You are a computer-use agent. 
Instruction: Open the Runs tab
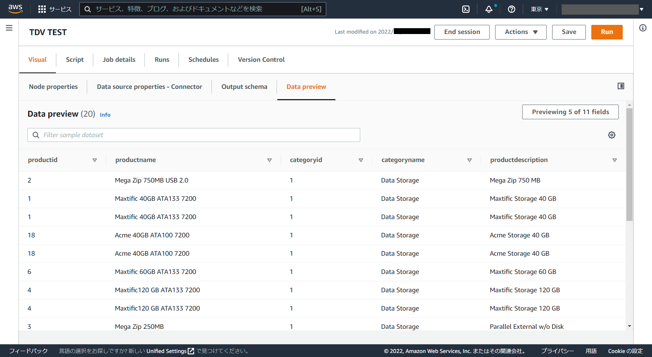[162, 60]
